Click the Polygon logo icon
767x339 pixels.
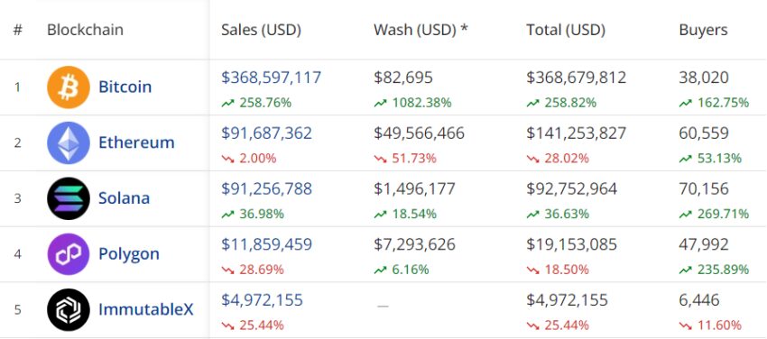(69, 254)
